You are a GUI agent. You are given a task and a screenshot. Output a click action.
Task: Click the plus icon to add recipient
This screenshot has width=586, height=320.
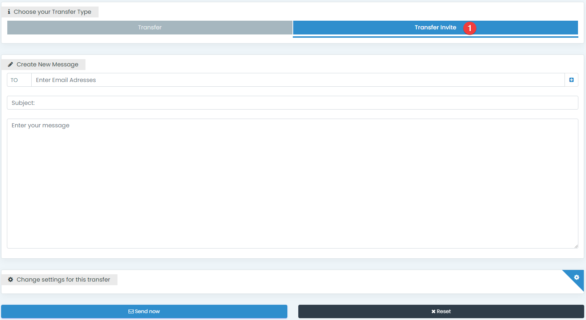571,80
